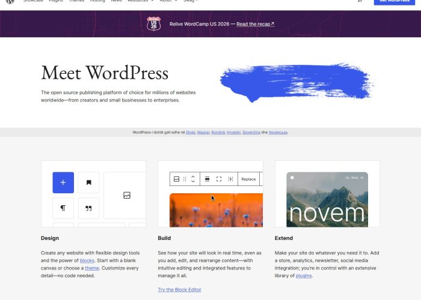421x300 pixels.
Task: Click the 'open source publishing platform' tagline text
Action: pyautogui.click(x=118, y=96)
